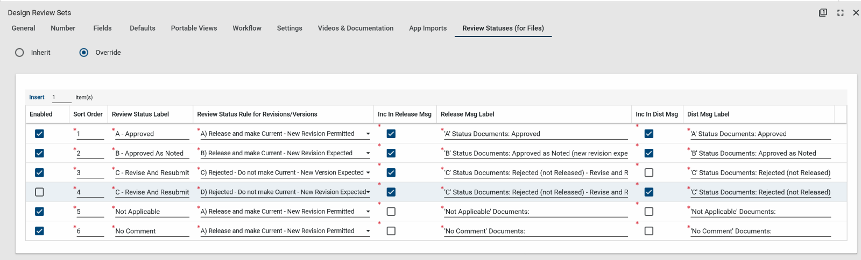Enable the unchecked Enabled checkbox in sort order 4 row
Image resolution: width=861 pixels, height=260 pixels.
[39, 192]
